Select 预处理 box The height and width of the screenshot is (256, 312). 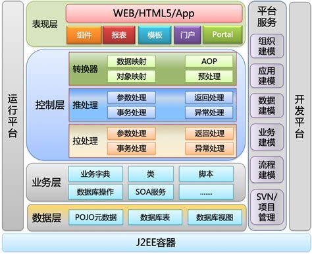(209, 76)
